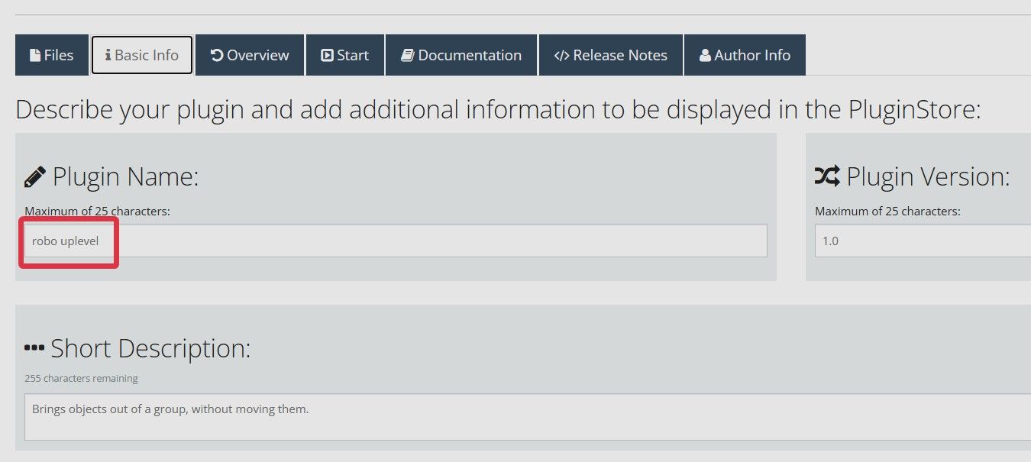Open the Release Notes tab
This screenshot has width=1031, height=462.
tap(611, 55)
